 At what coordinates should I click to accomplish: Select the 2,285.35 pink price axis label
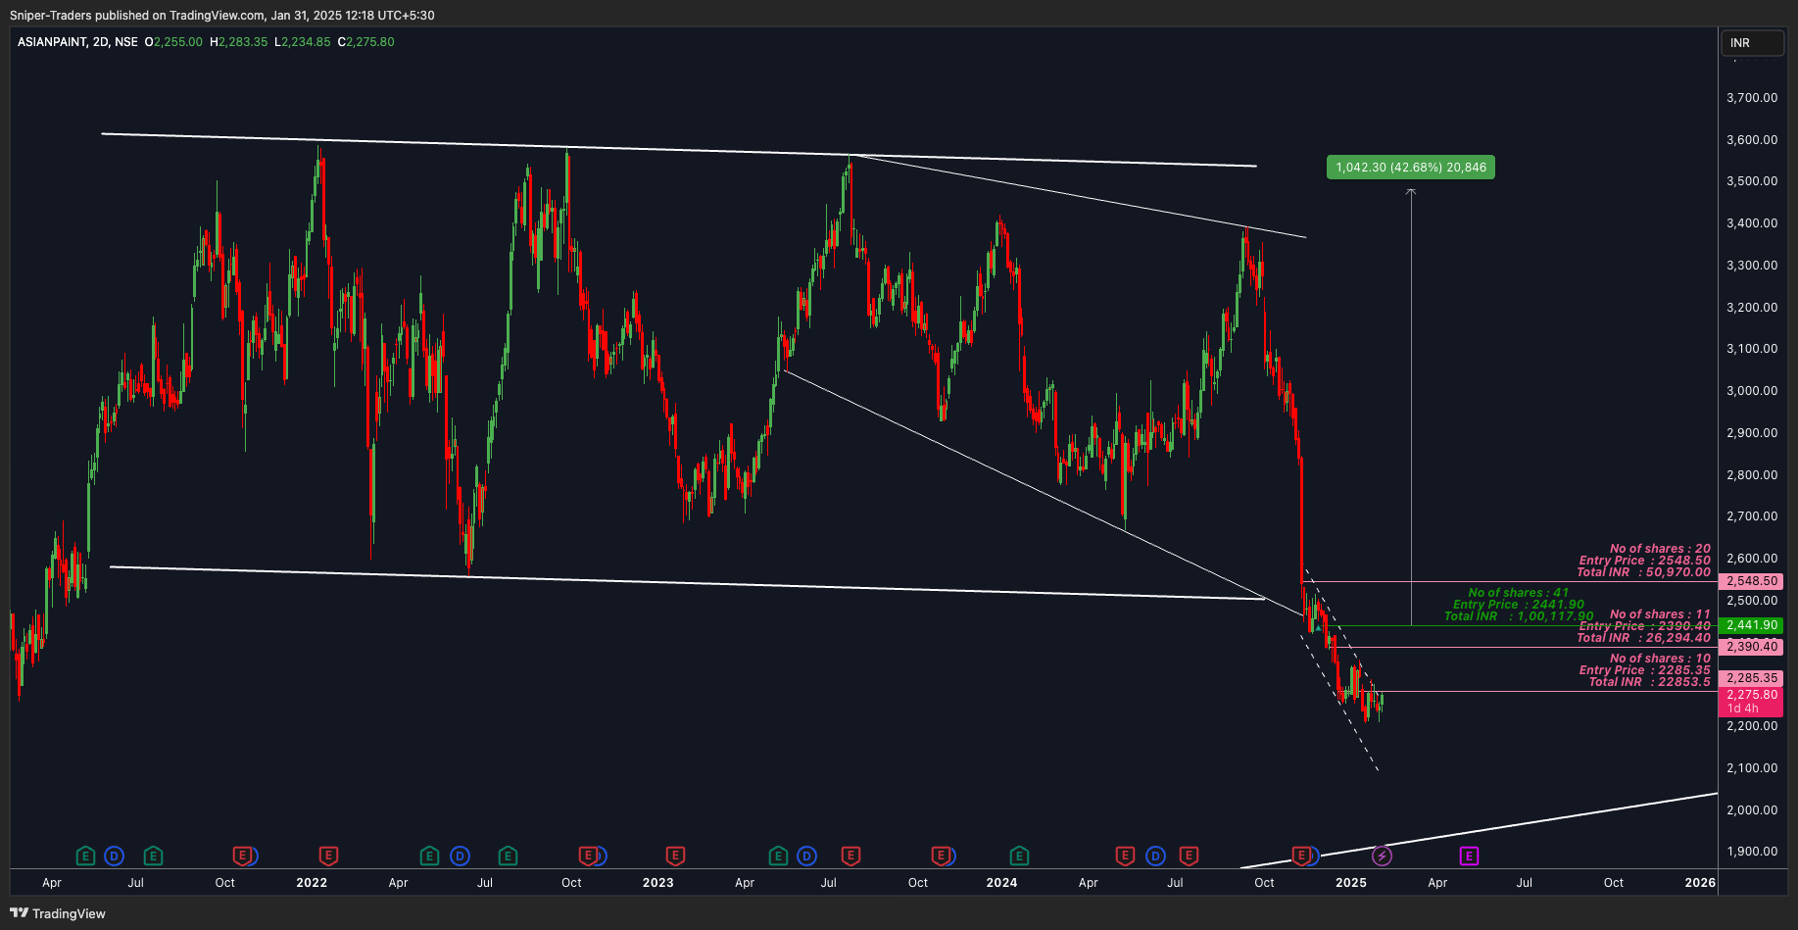[1752, 678]
